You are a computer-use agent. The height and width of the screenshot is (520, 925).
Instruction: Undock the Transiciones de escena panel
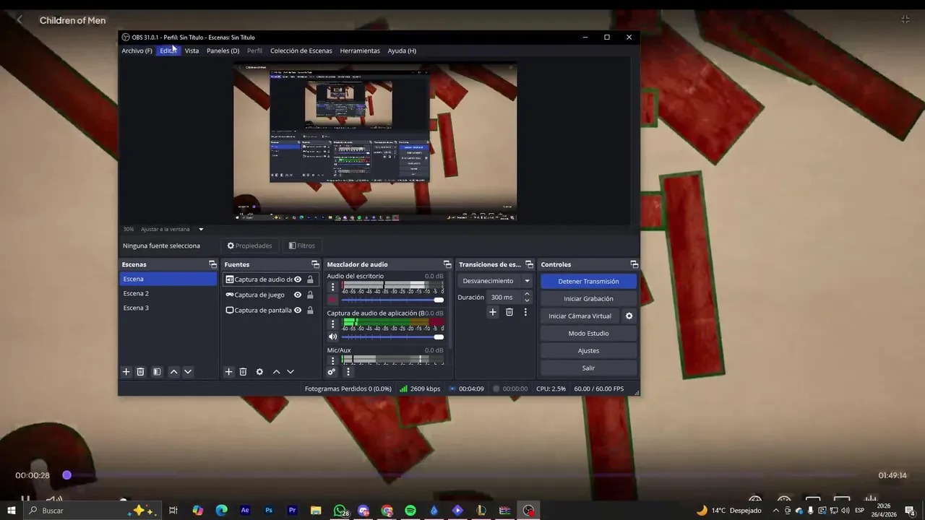pyautogui.click(x=529, y=264)
